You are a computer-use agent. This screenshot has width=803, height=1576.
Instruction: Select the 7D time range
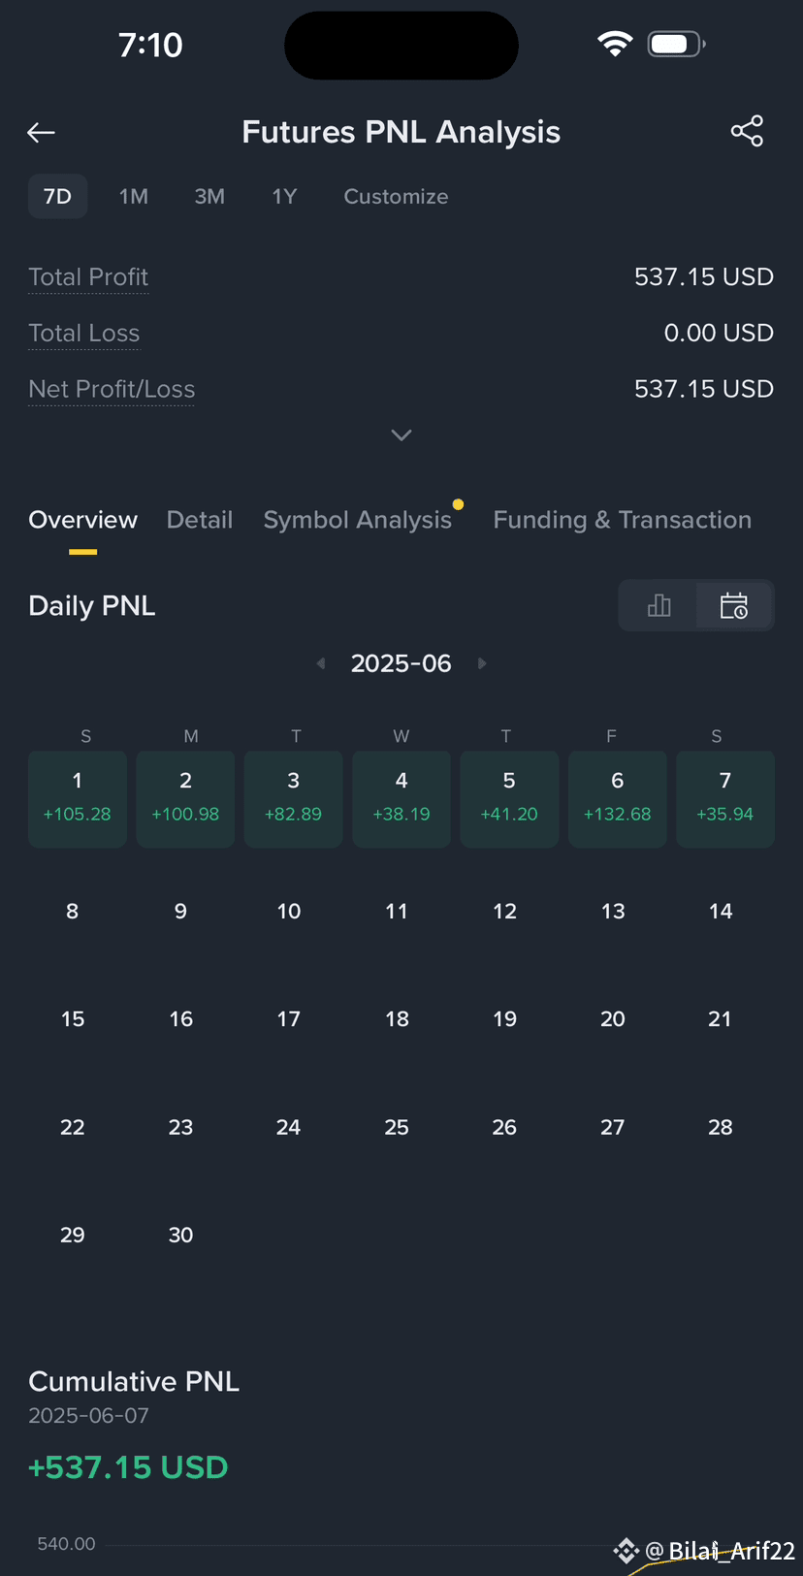(x=58, y=197)
